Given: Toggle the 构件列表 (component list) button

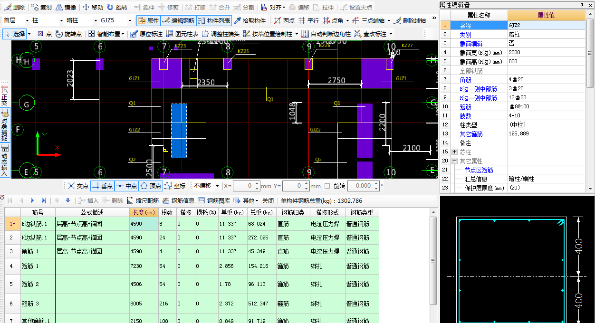Looking at the screenshot, I should pos(214,20).
